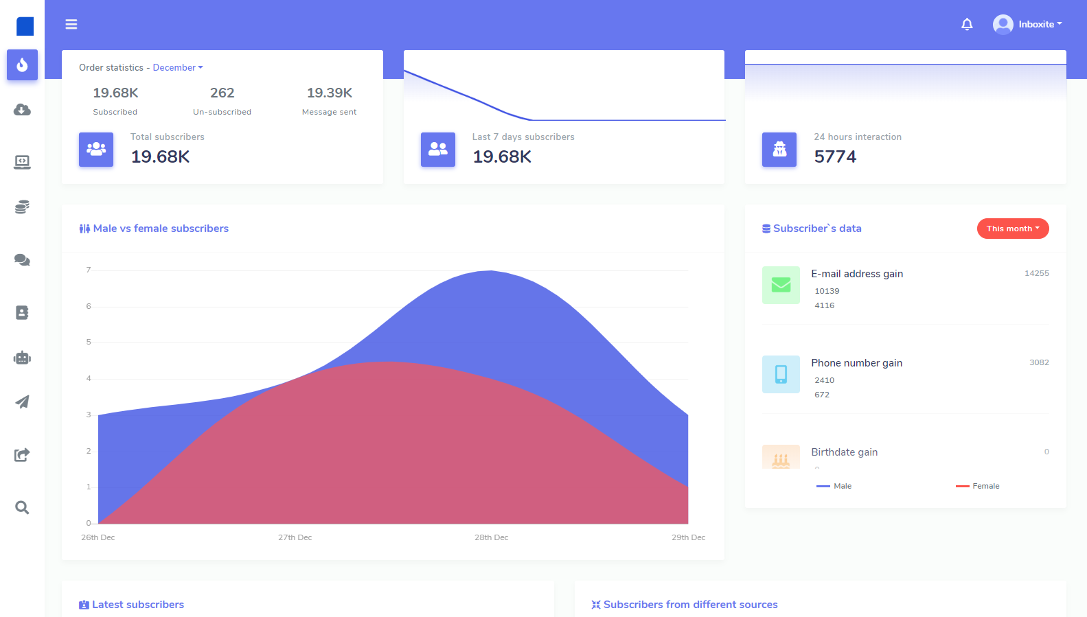Viewport: 1087px width, 617px height.
Task: Click the 24 hours interaction icon
Action: click(779, 150)
